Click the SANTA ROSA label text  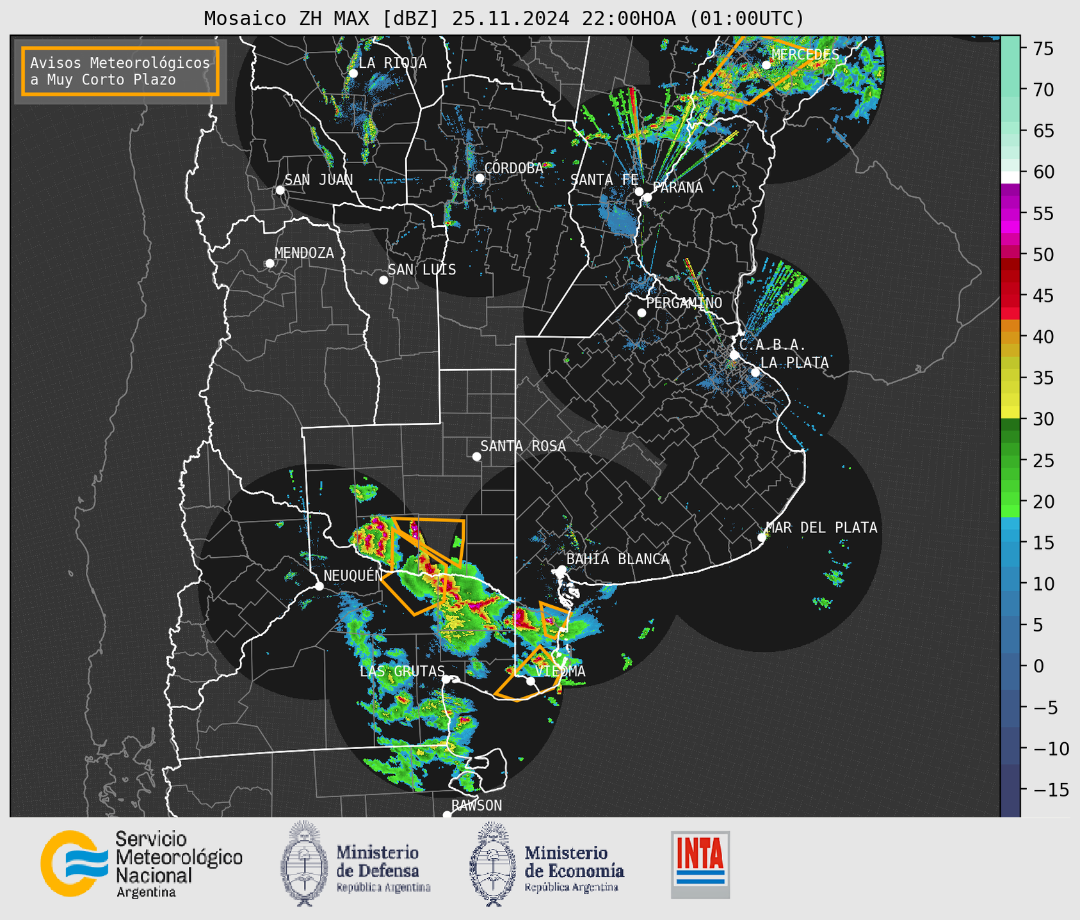click(523, 446)
